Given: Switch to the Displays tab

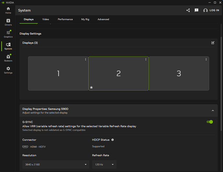Looking at the screenshot, I should tap(28, 19).
